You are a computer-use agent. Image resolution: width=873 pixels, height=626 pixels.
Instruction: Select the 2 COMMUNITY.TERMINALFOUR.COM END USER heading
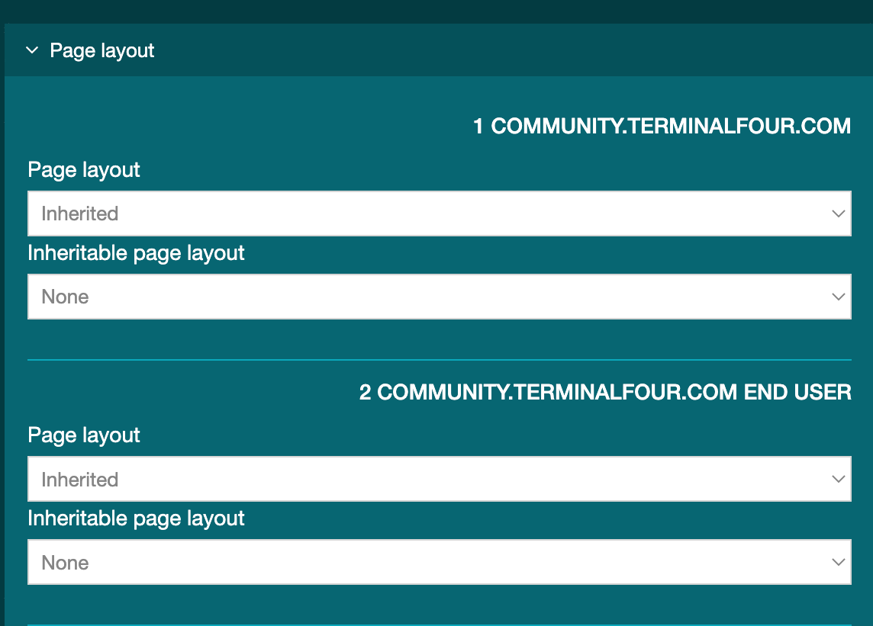pos(605,393)
